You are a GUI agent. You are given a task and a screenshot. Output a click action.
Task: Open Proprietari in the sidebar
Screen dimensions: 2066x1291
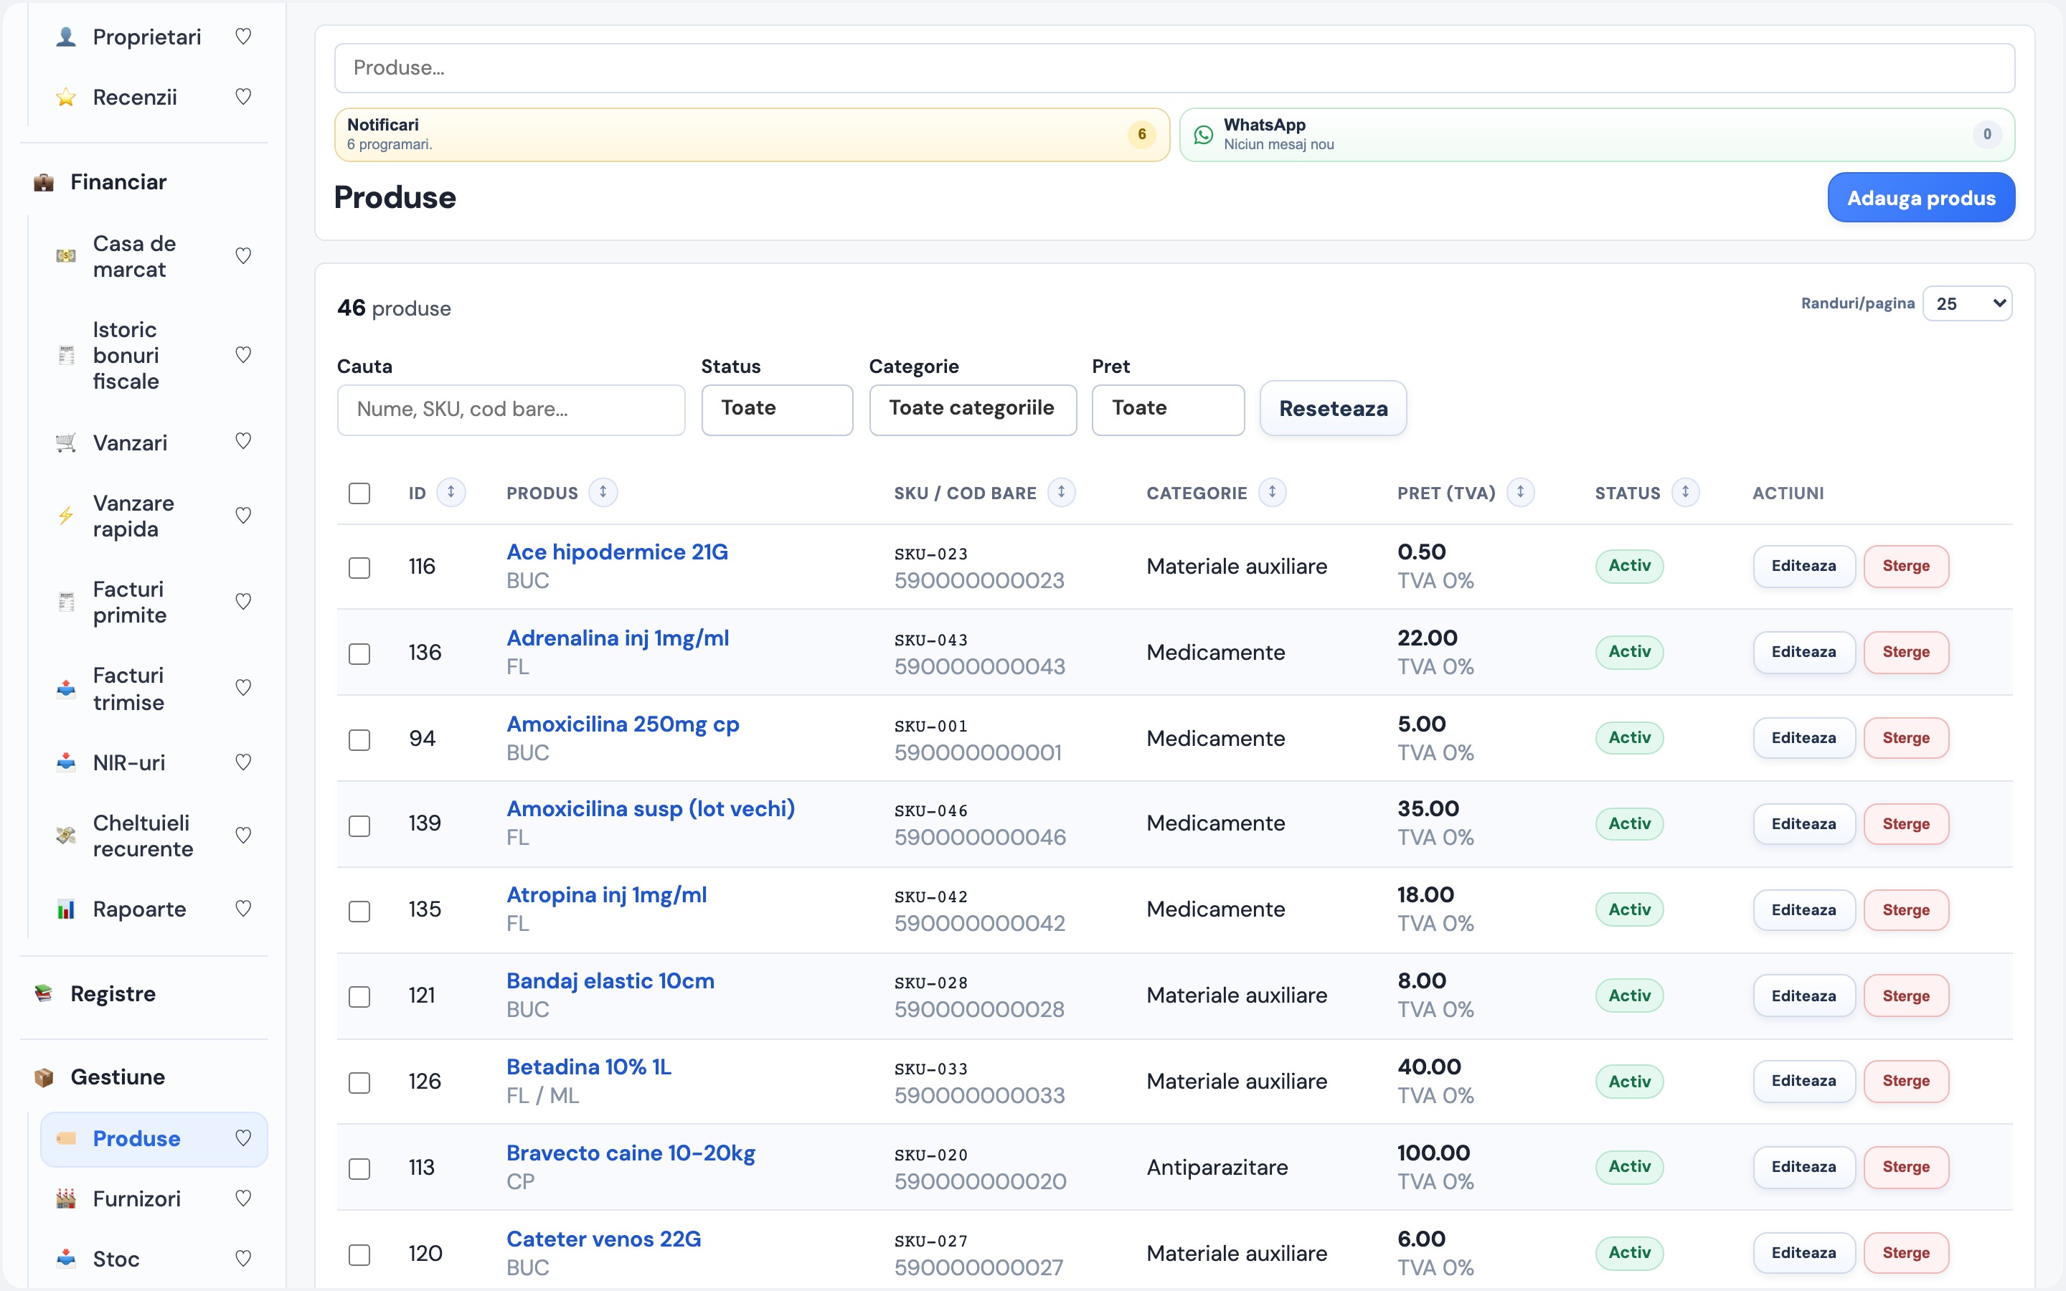[x=147, y=37]
